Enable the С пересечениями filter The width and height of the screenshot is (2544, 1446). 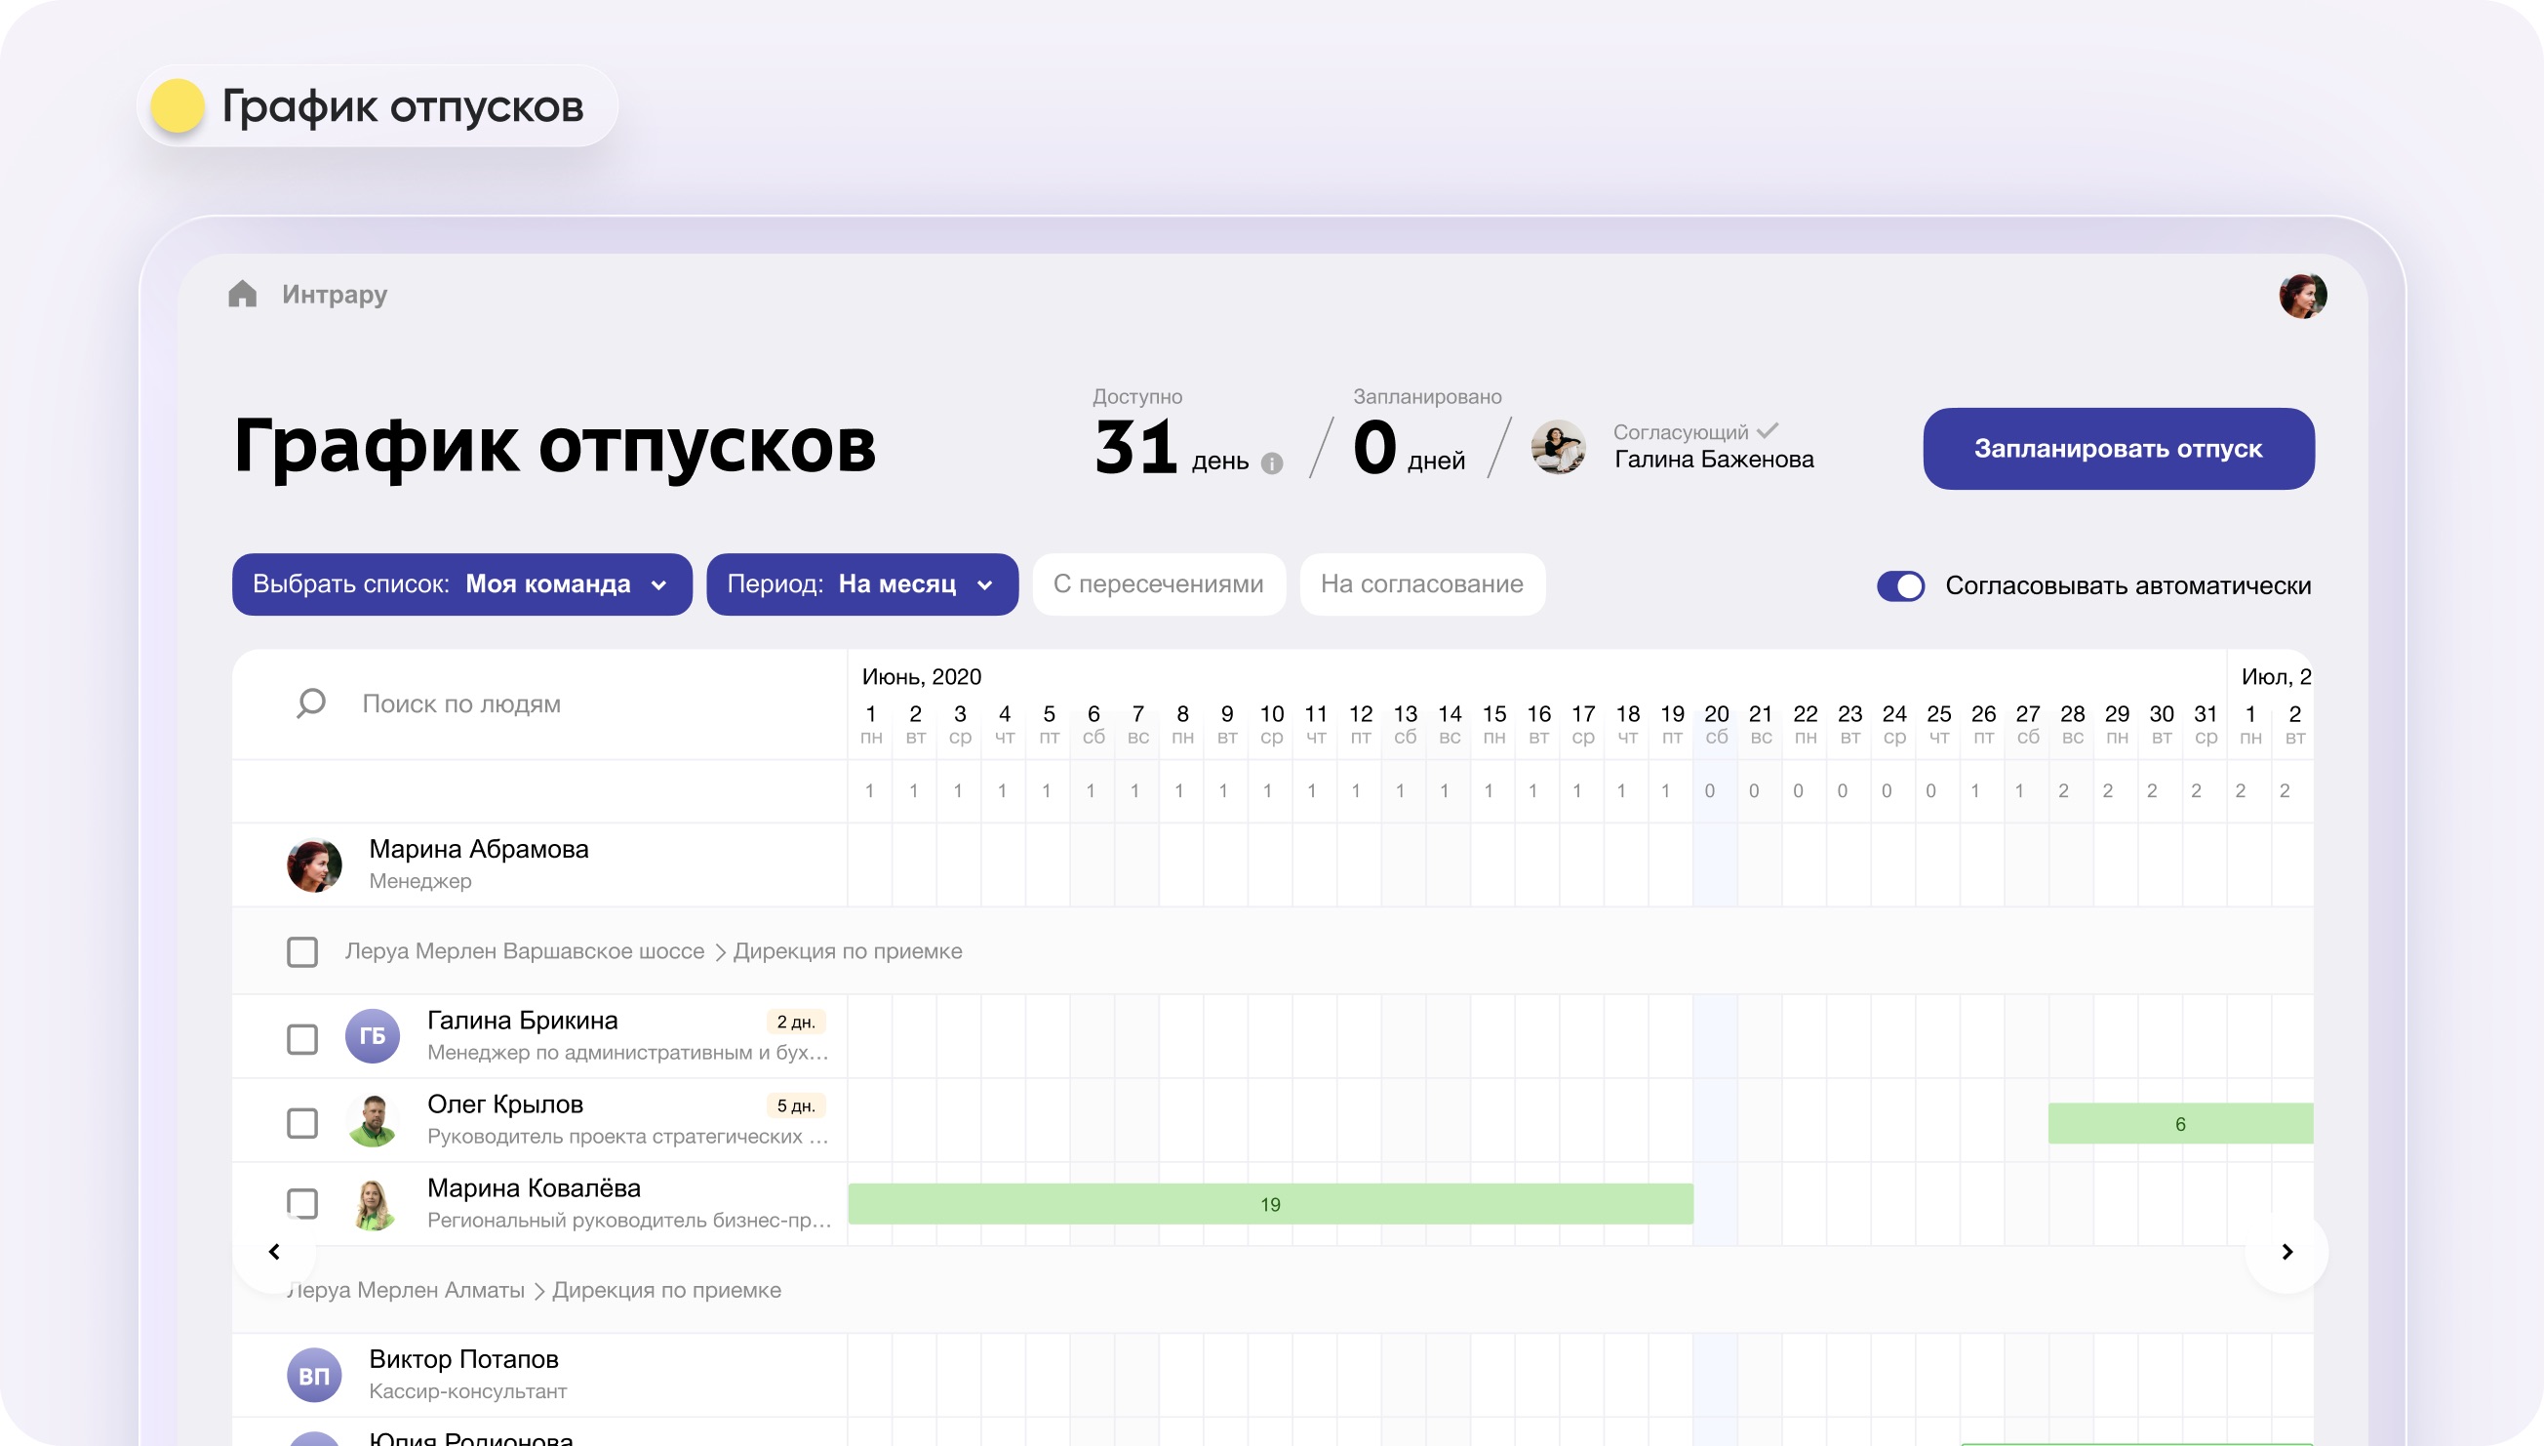(1157, 583)
